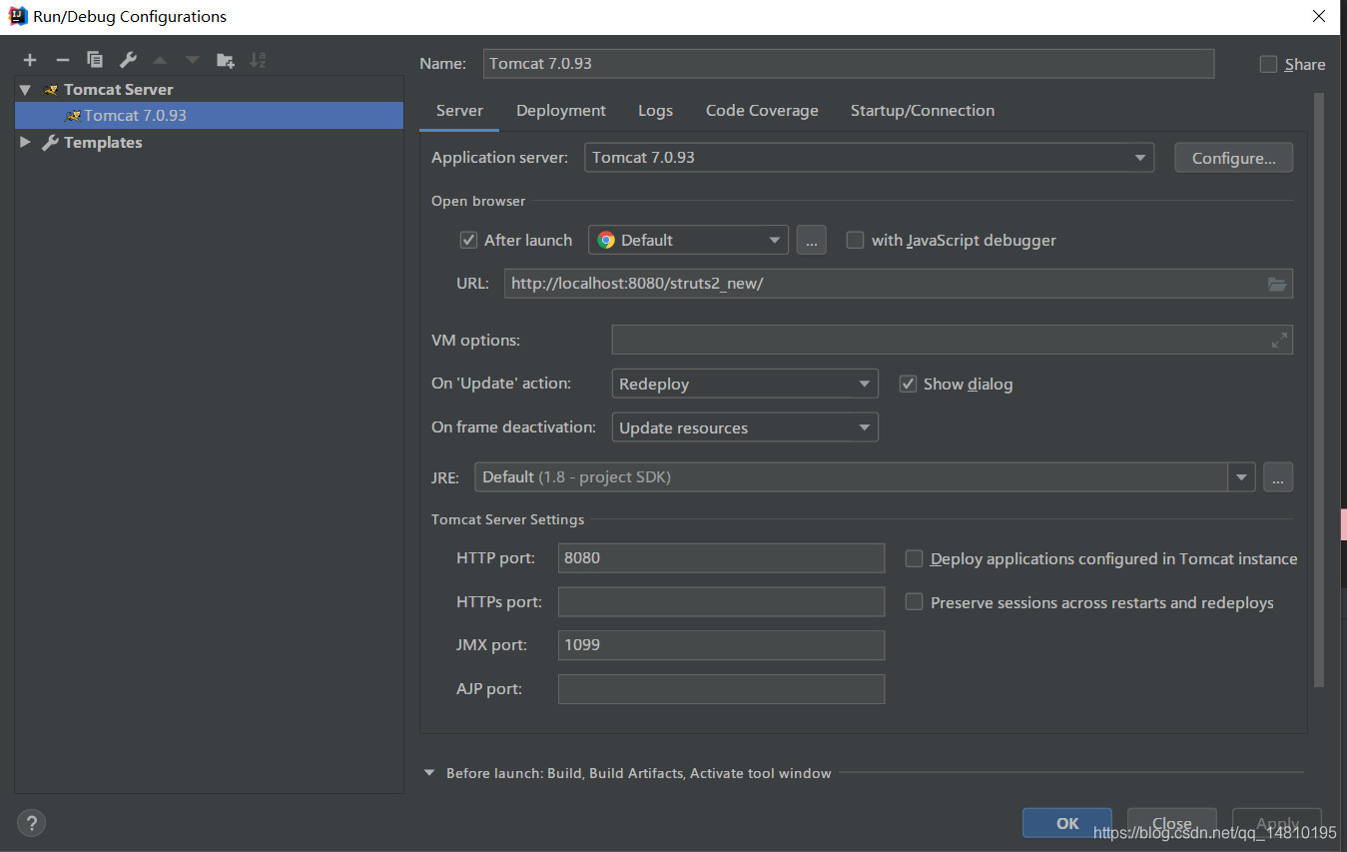Click the HTTP port field showing 8080
Viewport: 1347px width, 852px height.
(x=721, y=558)
